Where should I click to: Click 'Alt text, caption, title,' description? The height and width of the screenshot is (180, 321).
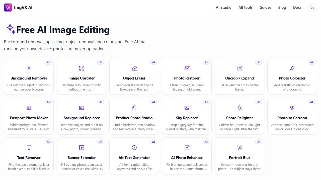click(x=134, y=165)
